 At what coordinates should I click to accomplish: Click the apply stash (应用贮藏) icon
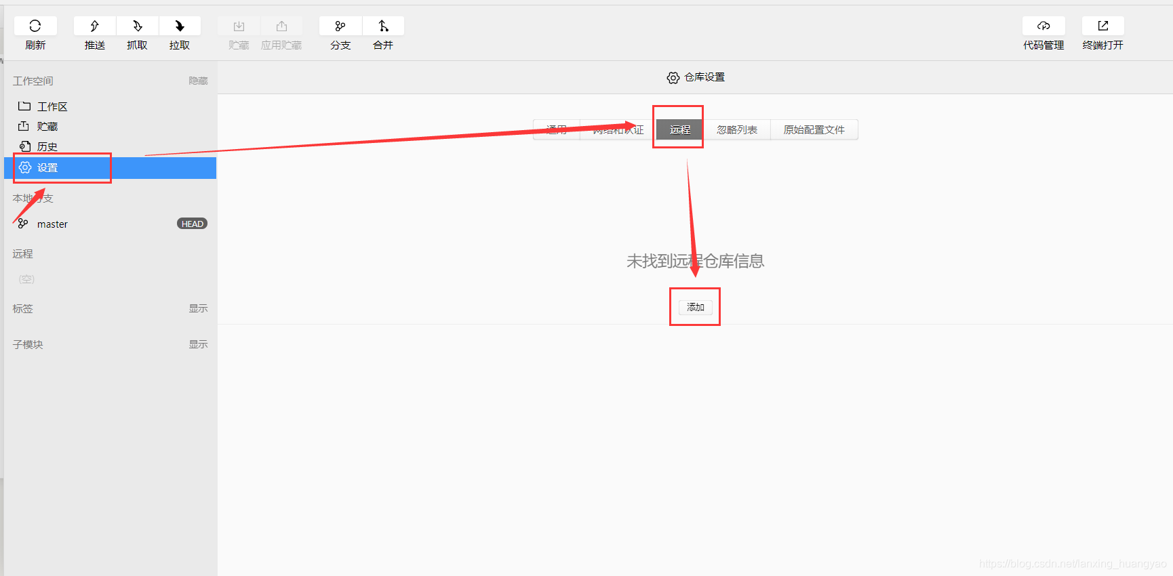[281, 26]
